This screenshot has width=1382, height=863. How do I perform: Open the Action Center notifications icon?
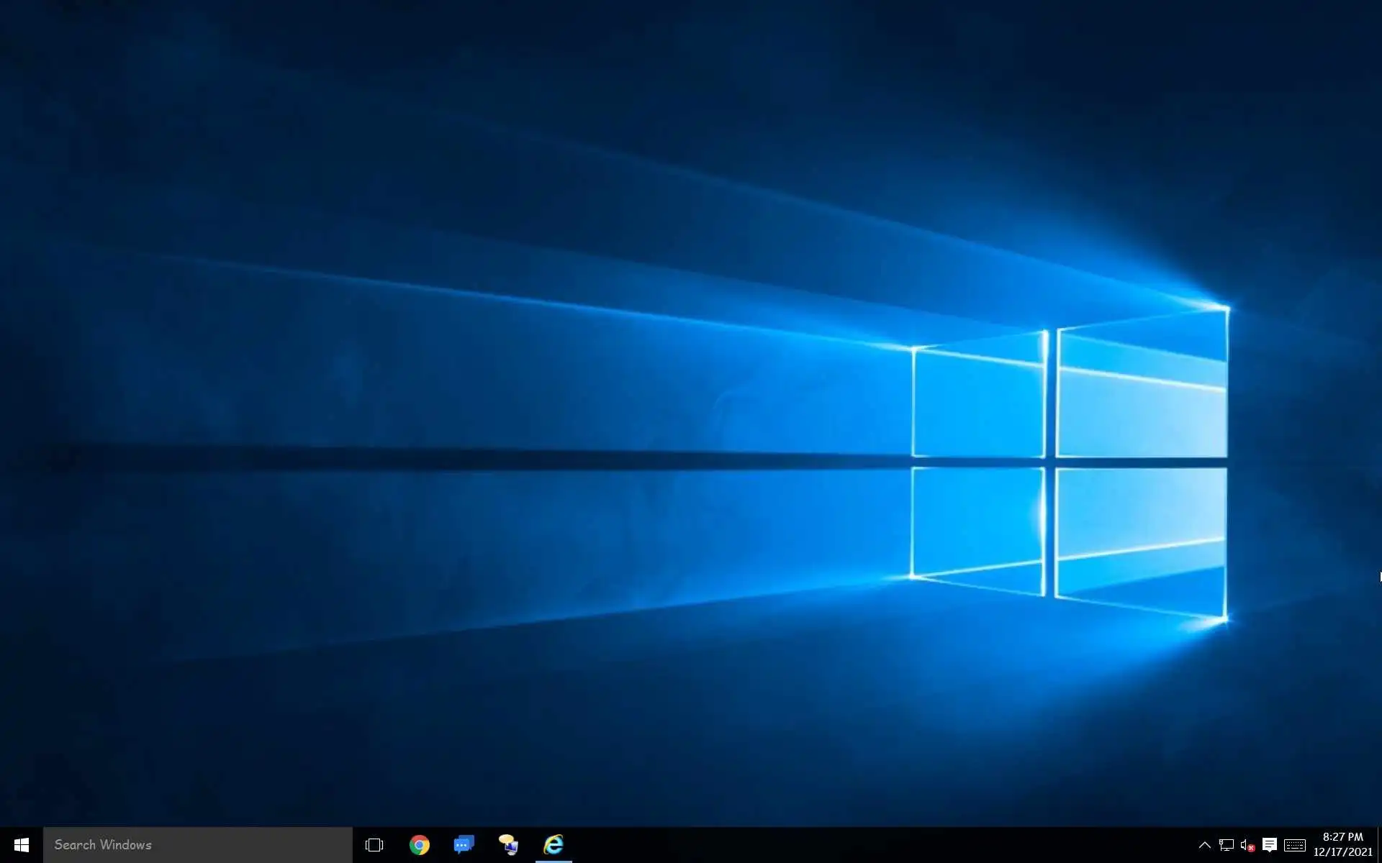(x=1270, y=845)
